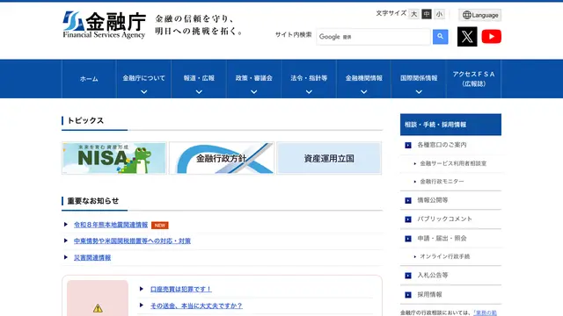Open 令和８年熊本地震関連情報 link

click(x=111, y=225)
